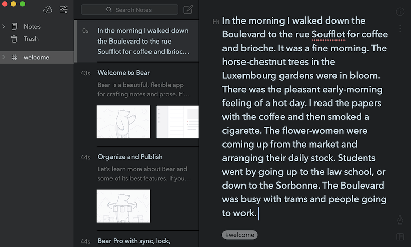Open the three-dot more options menu

(x=400, y=28)
